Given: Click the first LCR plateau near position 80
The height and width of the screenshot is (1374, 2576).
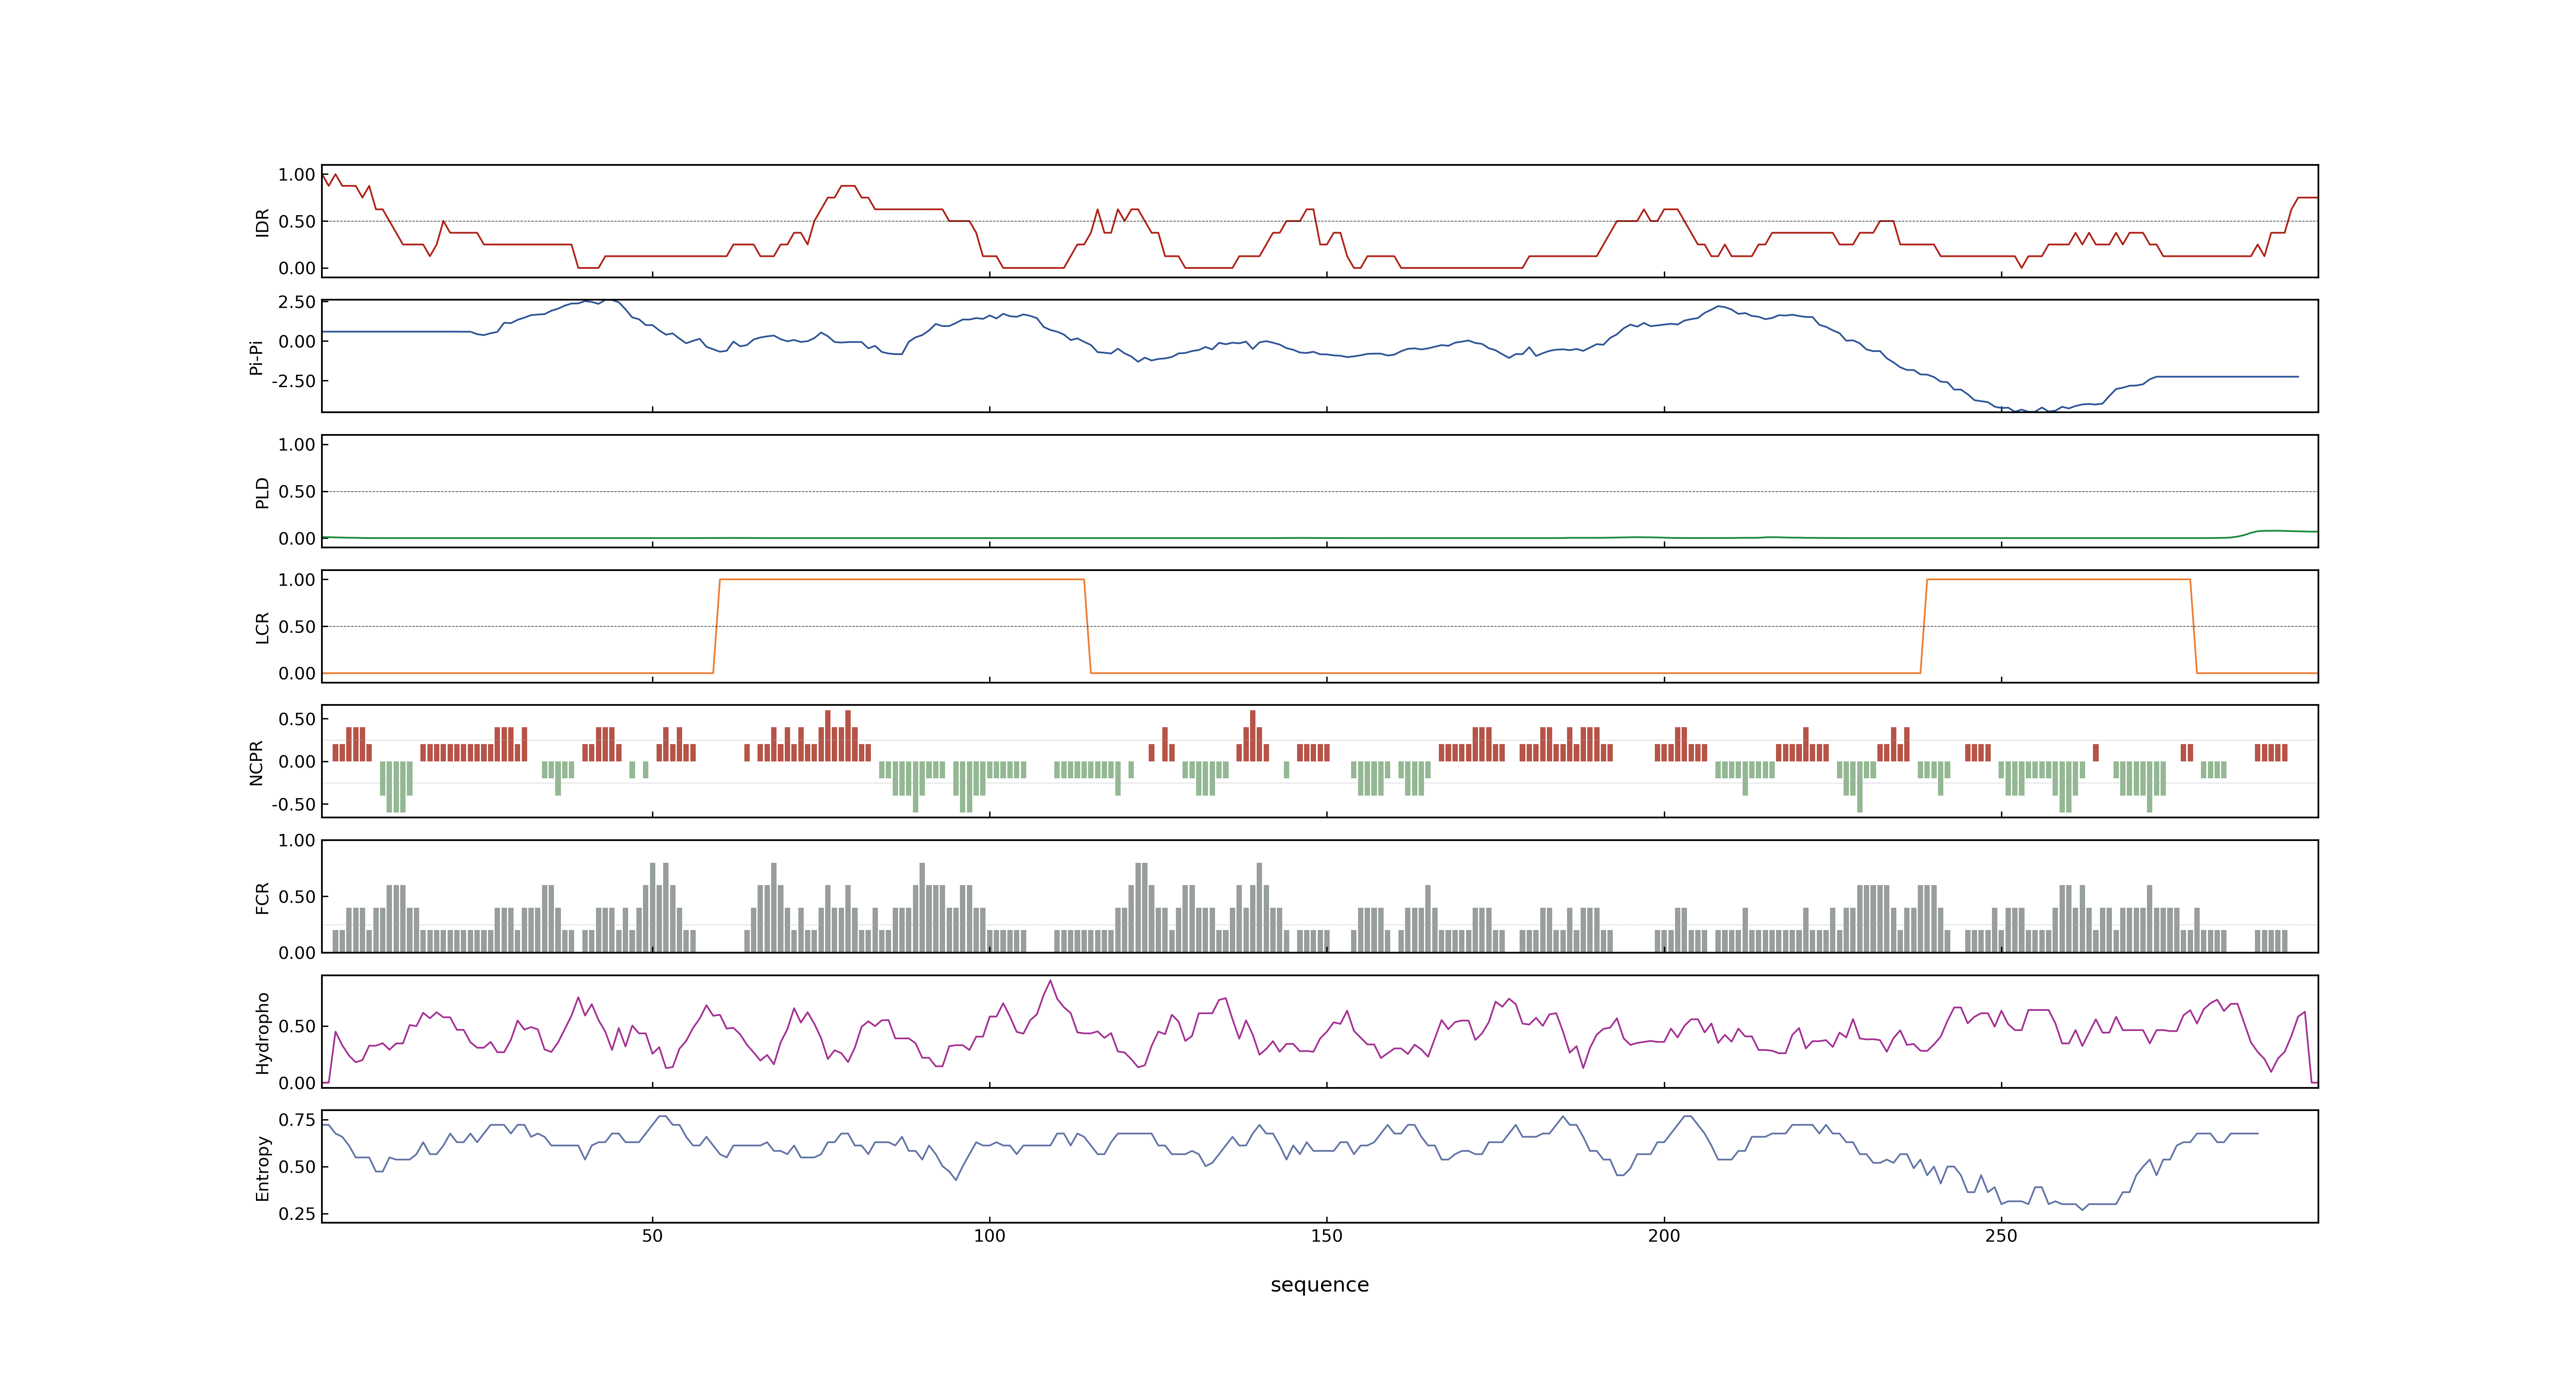Looking at the screenshot, I should pyautogui.click(x=901, y=579).
